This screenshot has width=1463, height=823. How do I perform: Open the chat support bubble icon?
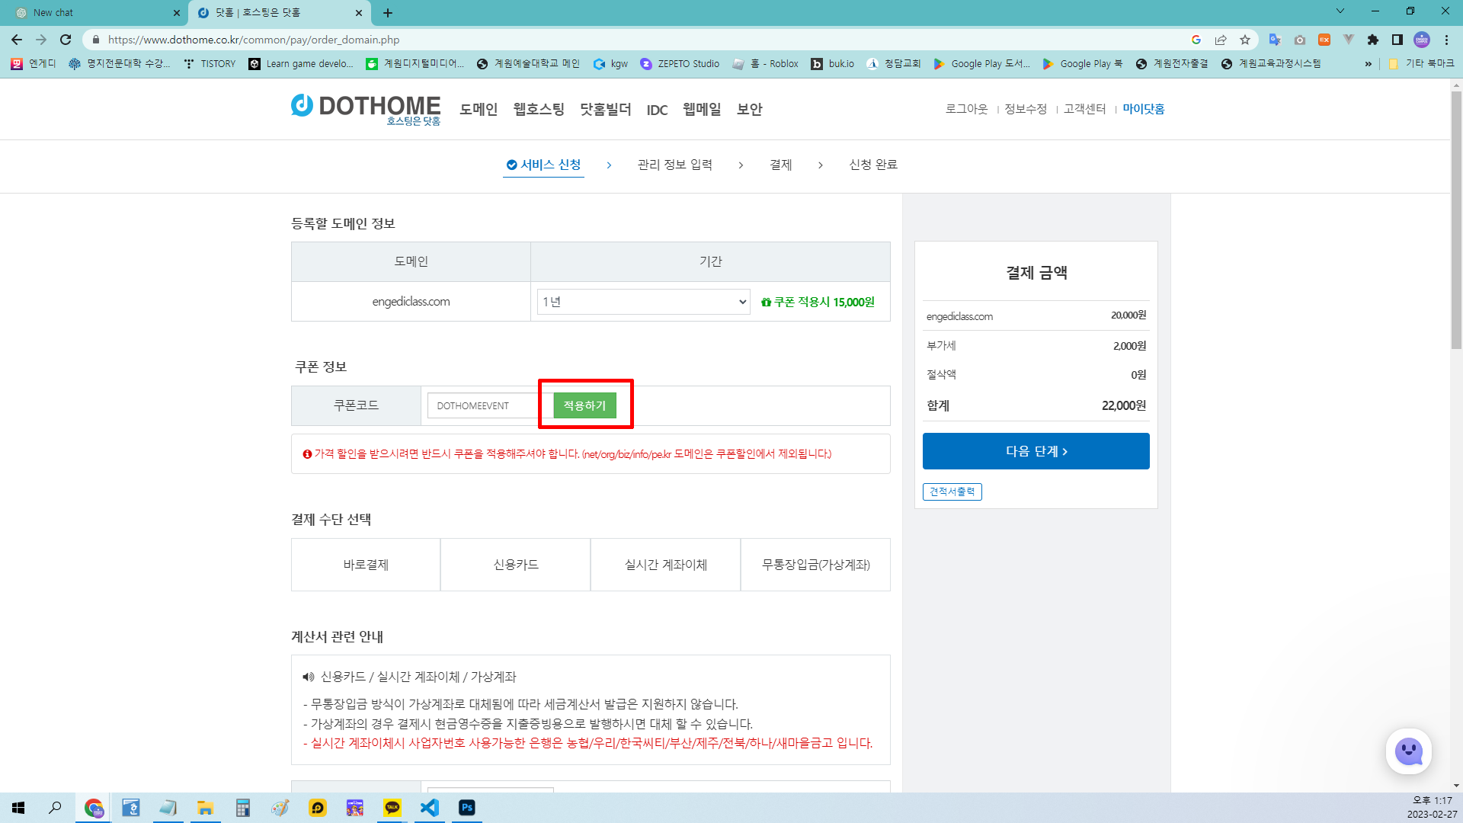pos(1409,751)
